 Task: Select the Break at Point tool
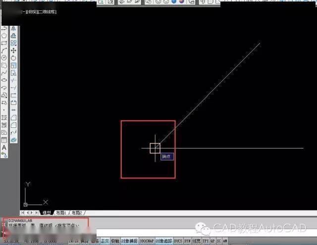coord(13,95)
